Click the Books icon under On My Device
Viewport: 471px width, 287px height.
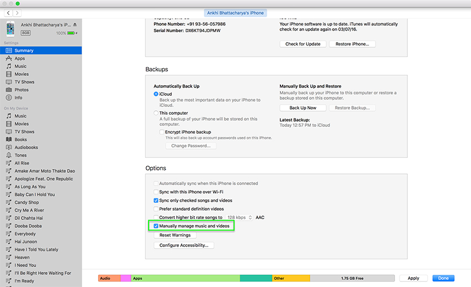[x=9, y=140]
